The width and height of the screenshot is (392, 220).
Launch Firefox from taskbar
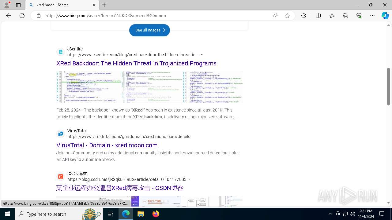156,214
